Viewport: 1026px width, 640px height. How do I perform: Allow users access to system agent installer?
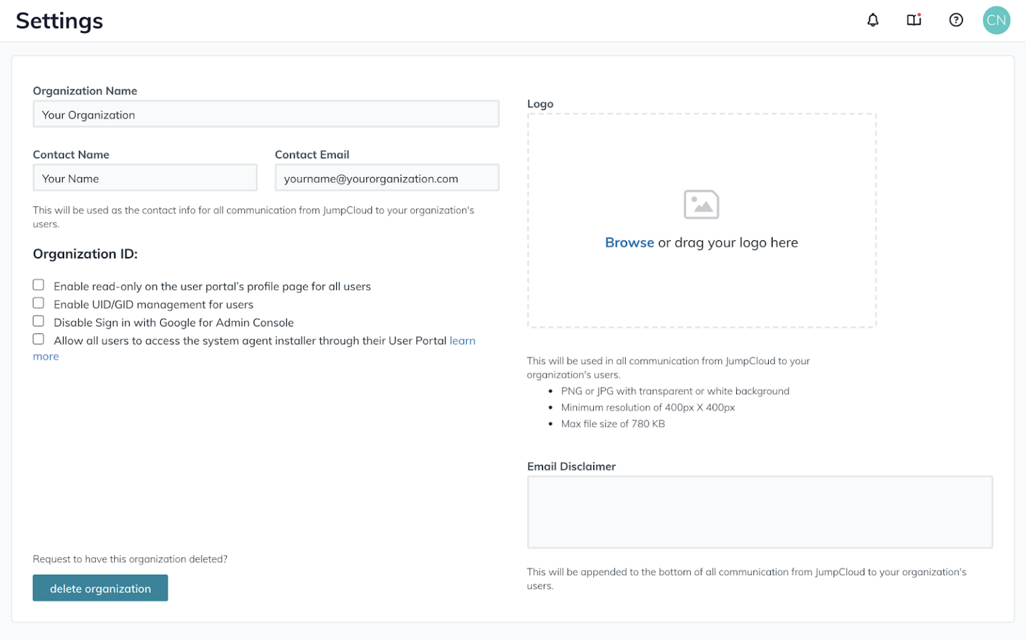tap(38, 339)
